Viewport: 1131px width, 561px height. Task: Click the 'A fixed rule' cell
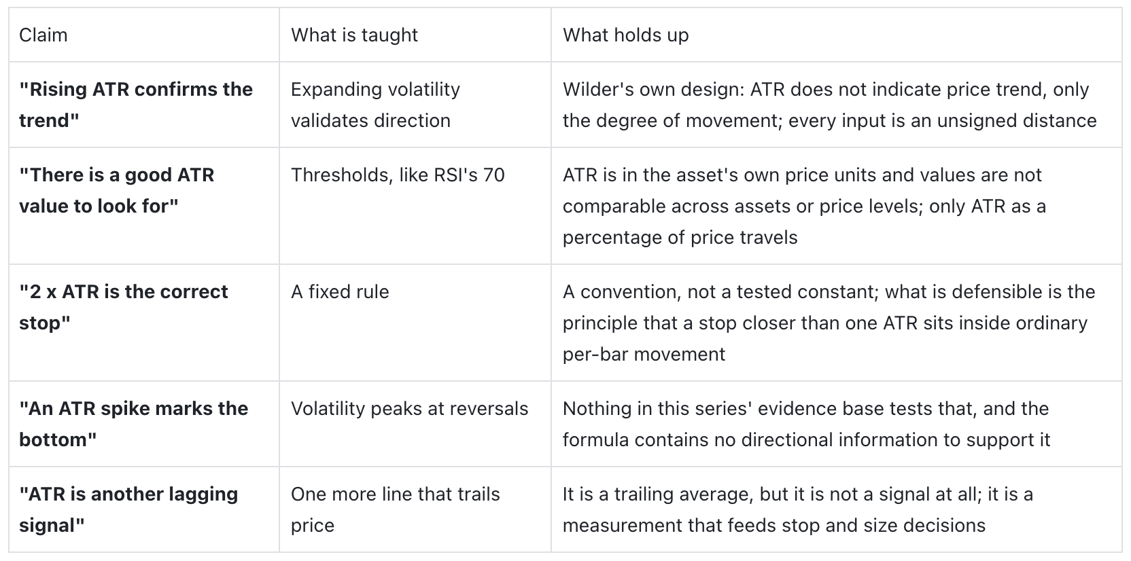click(340, 292)
